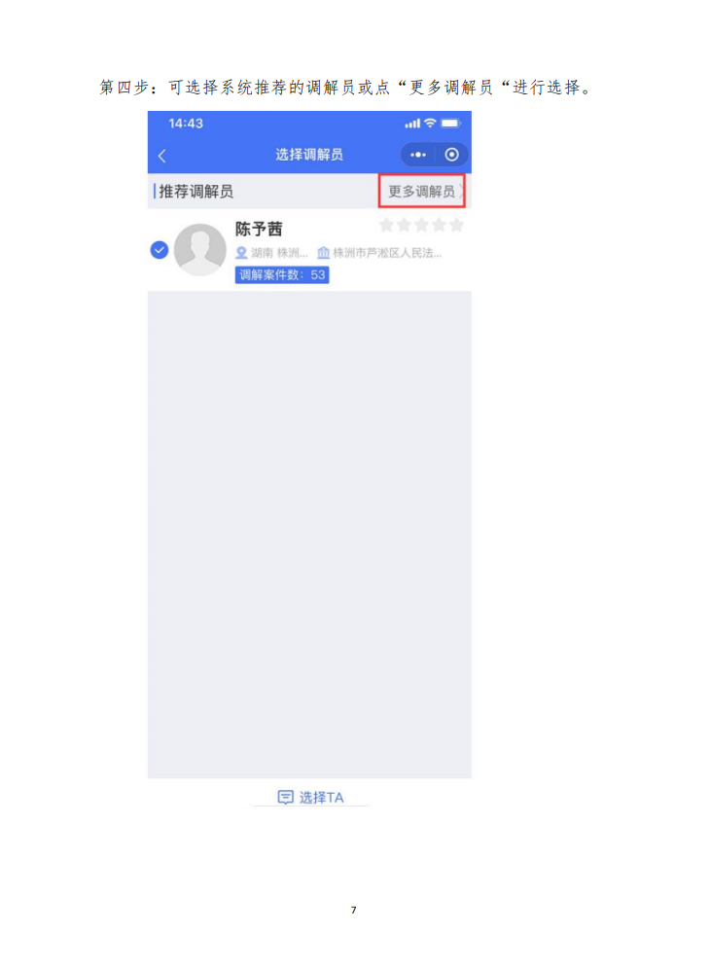Expand the arrow right of 更多调解员
This screenshot has width=711, height=968.
tap(461, 192)
